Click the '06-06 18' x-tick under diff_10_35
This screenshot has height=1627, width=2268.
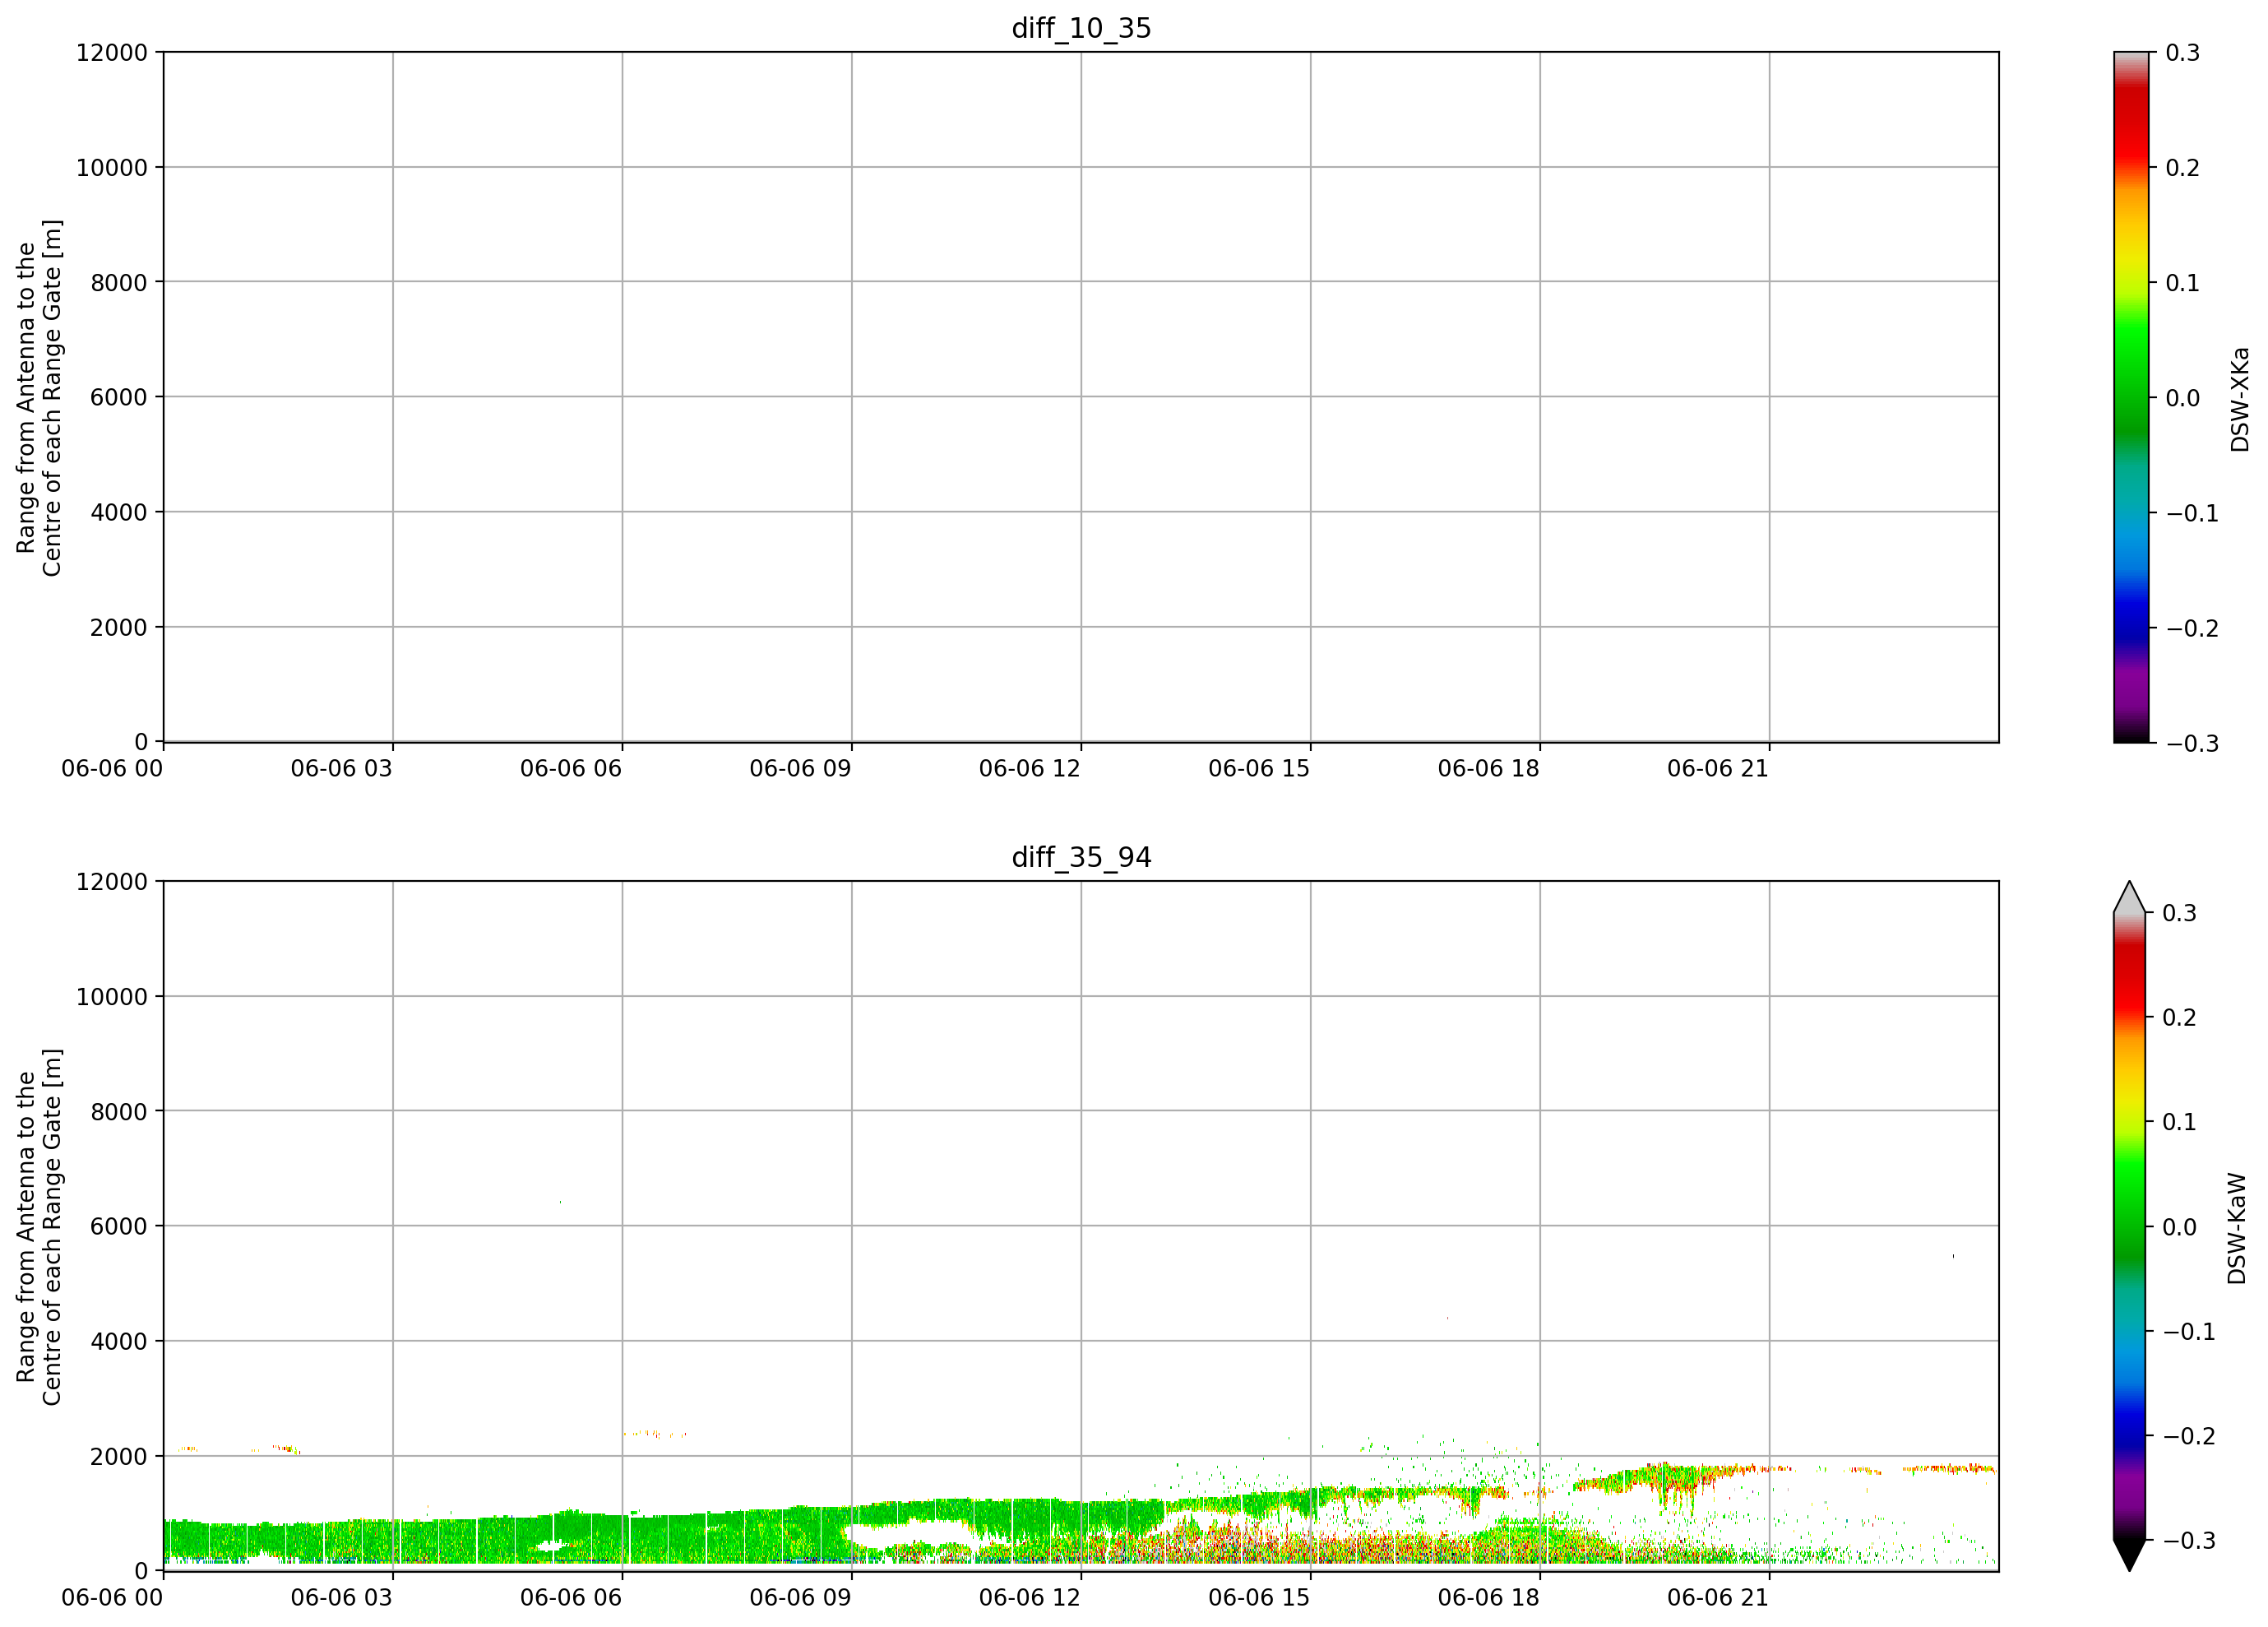[x=1489, y=768]
